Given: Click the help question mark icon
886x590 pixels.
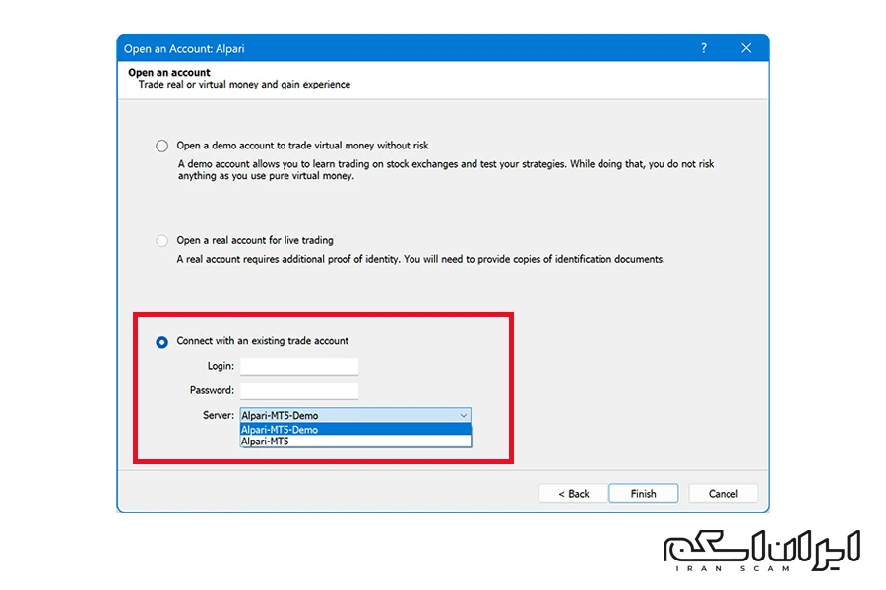Looking at the screenshot, I should (x=704, y=48).
